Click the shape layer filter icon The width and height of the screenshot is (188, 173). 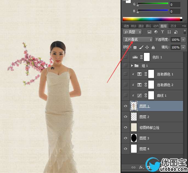(169, 32)
